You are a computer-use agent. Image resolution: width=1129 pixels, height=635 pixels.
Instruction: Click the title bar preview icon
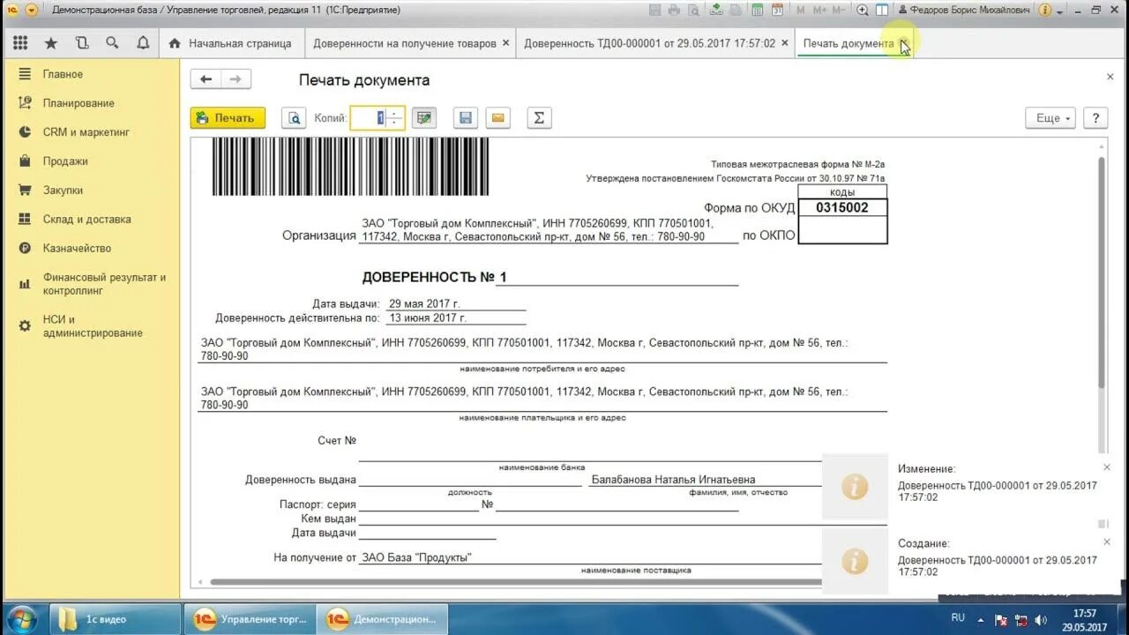(693, 10)
